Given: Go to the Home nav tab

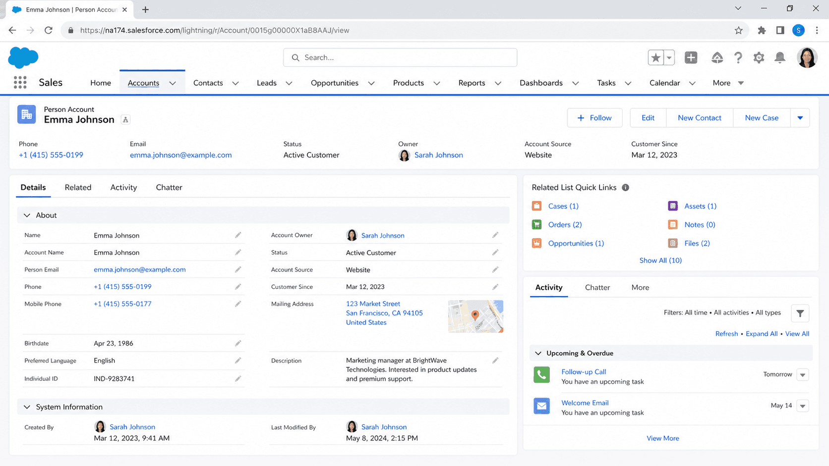Looking at the screenshot, I should [101, 83].
